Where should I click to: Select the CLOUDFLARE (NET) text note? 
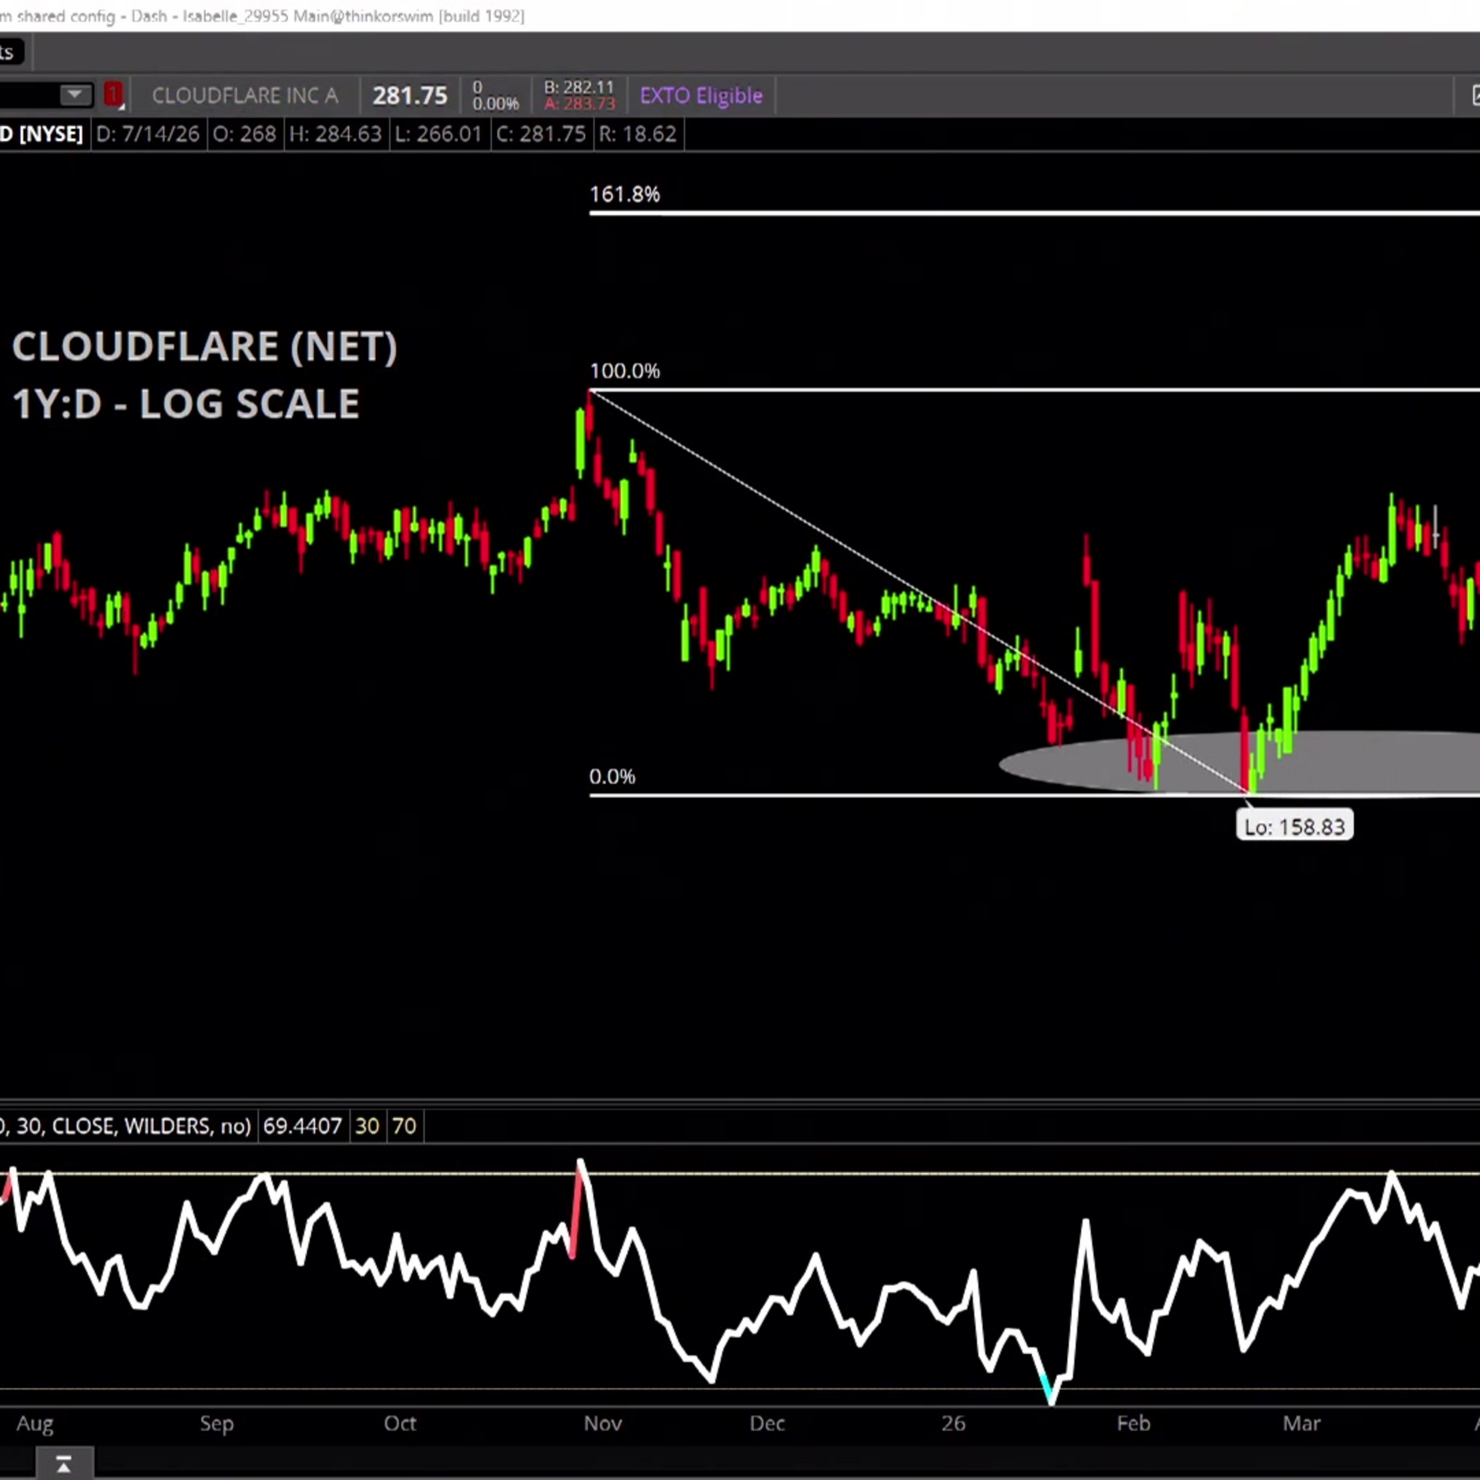click(205, 347)
